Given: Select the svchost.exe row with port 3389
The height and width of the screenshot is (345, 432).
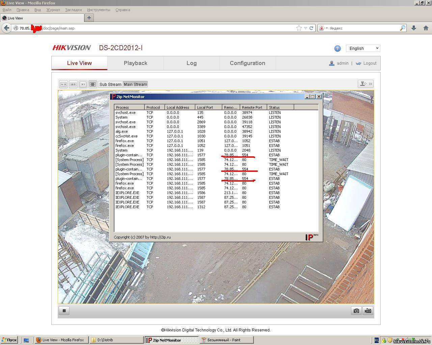Looking at the screenshot, I should 216,127.
